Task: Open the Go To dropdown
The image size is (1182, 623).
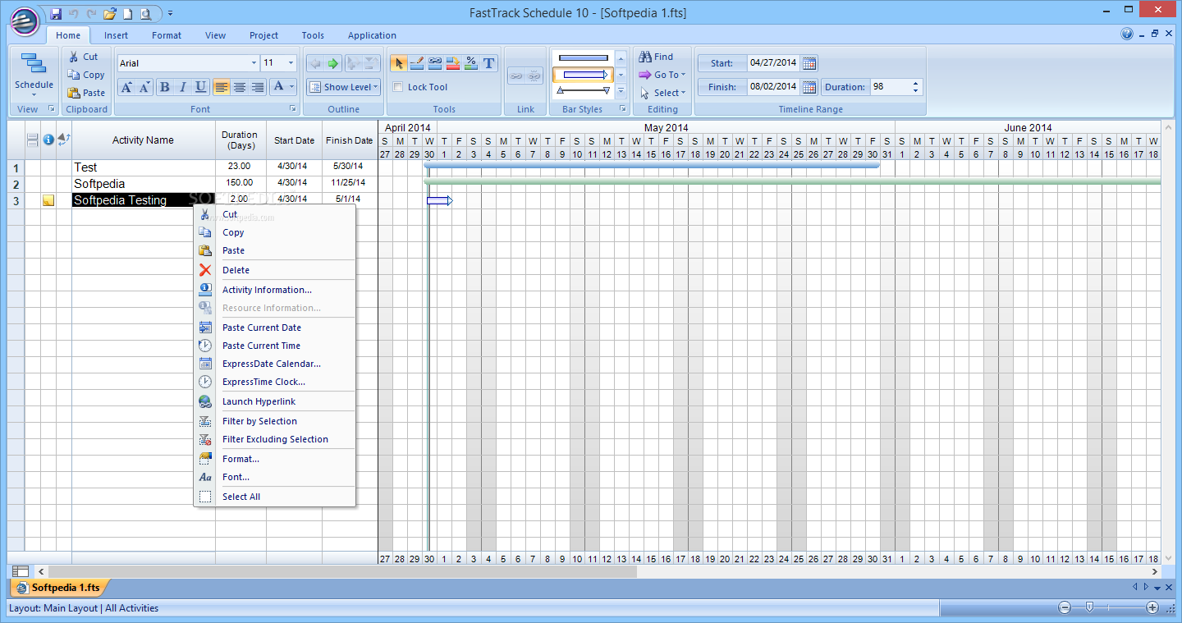Action: [662, 75]
